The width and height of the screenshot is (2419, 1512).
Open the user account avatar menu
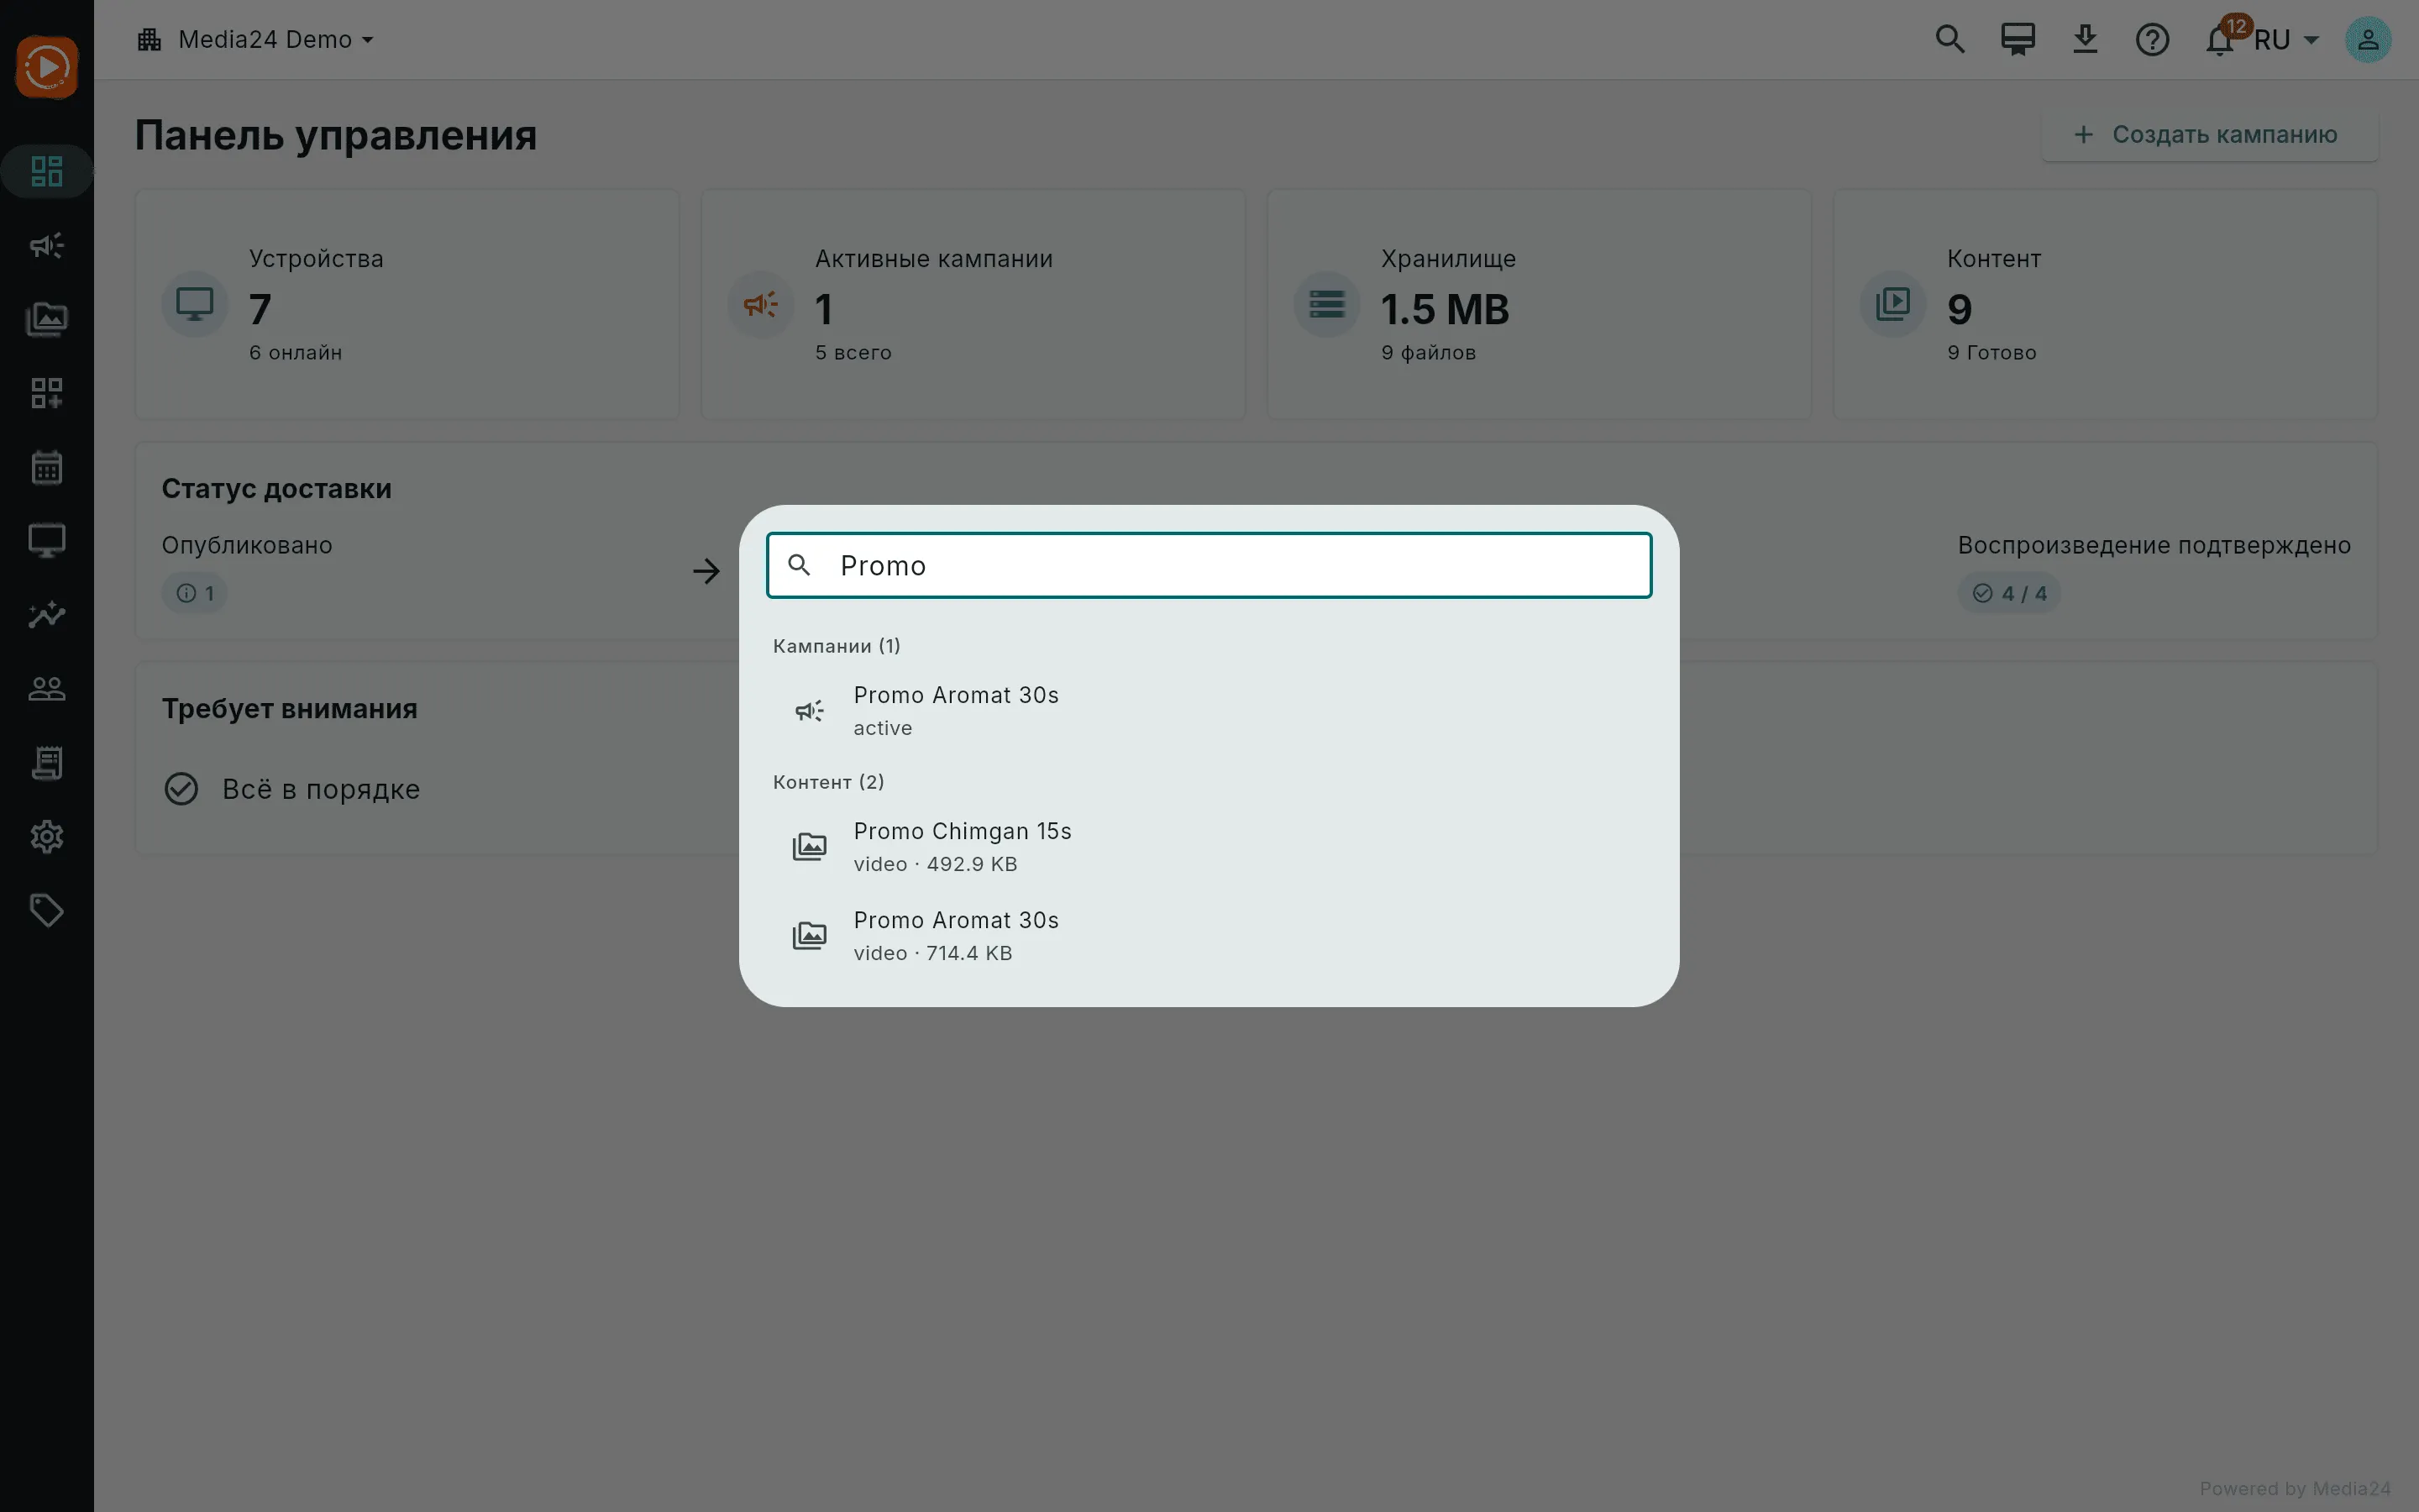[x=2368, y=40]
